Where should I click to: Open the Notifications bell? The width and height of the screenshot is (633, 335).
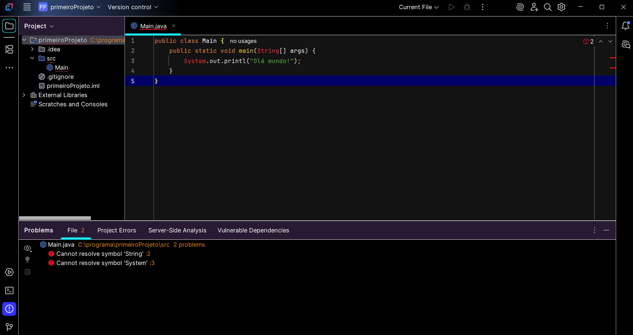(x=626, y=26)
